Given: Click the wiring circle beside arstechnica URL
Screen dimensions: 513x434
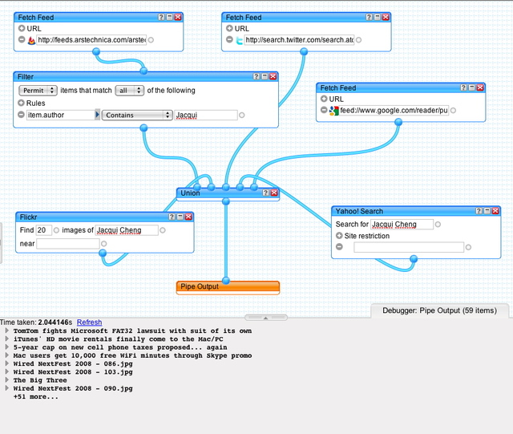Looking at the screenshot, I should tap(151, 40).
